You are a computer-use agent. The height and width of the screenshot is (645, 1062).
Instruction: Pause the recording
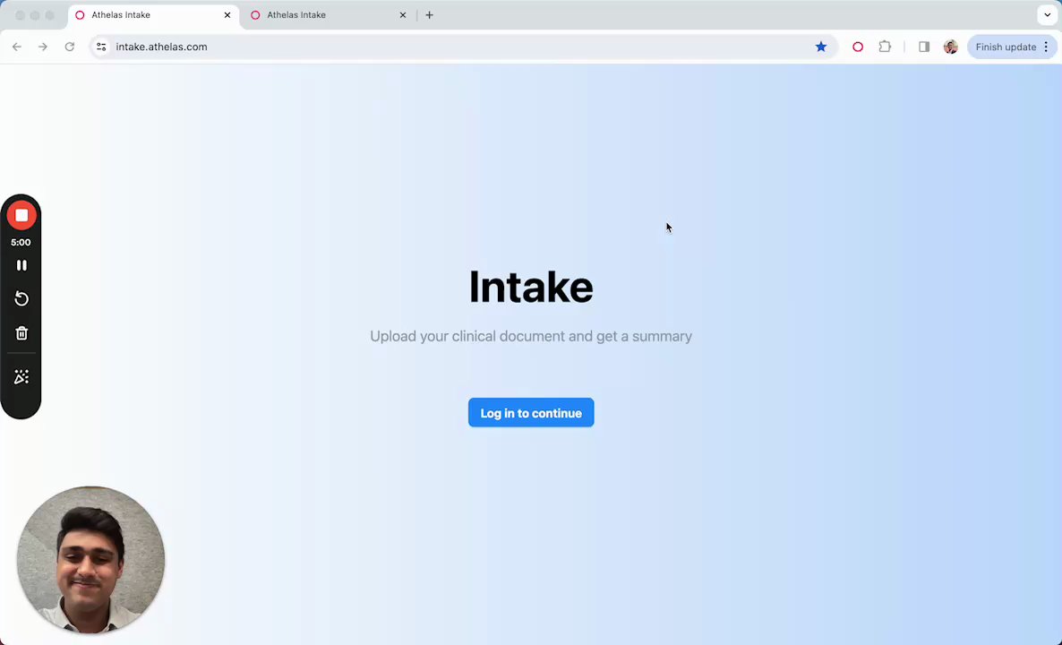[21, 265]
